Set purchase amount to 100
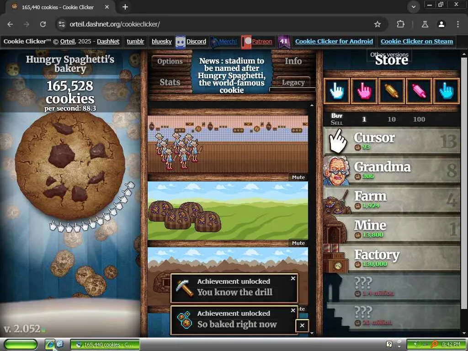The height and width of the screenshot is (351, 468). pyautogui.click(x=419, y=119)
